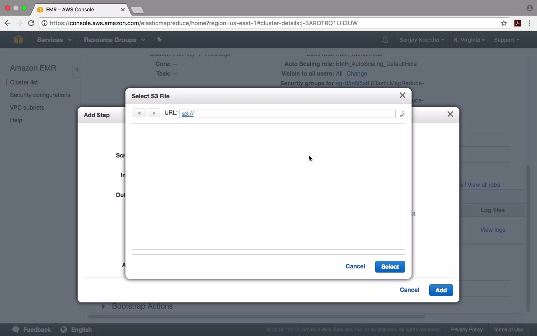Open Security configurations in sidebar

point(40,95)
